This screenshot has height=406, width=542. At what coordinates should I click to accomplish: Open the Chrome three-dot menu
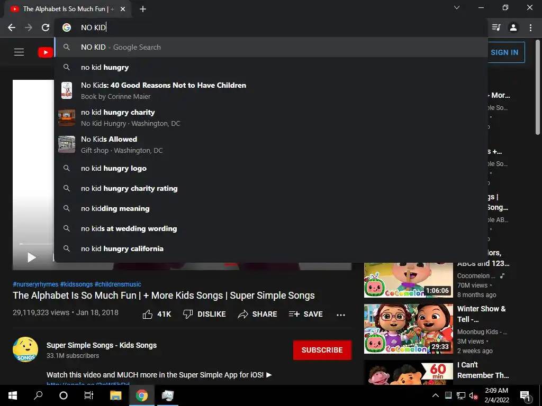pos(530,27)
